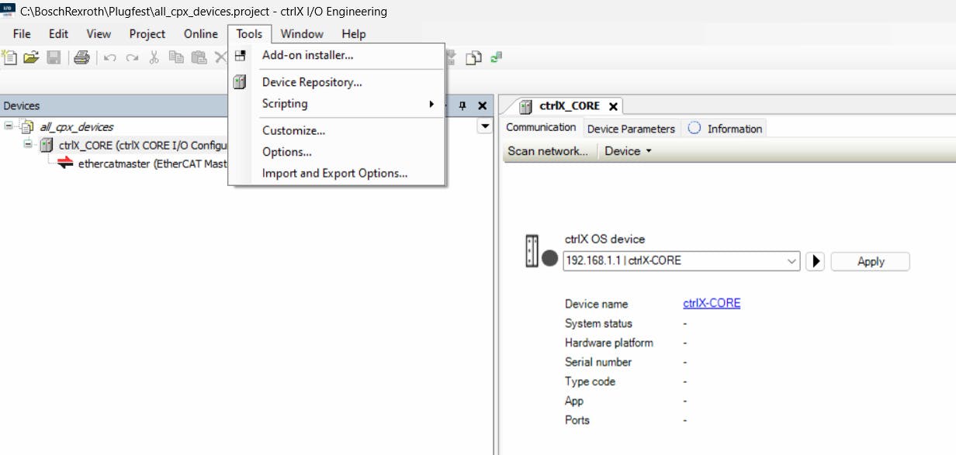Click the two overlapping pages toolbar icon

(473, 57)
